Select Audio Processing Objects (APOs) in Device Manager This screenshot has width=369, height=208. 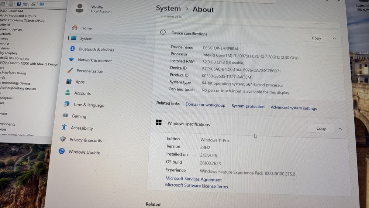click(x=22, y=20)
